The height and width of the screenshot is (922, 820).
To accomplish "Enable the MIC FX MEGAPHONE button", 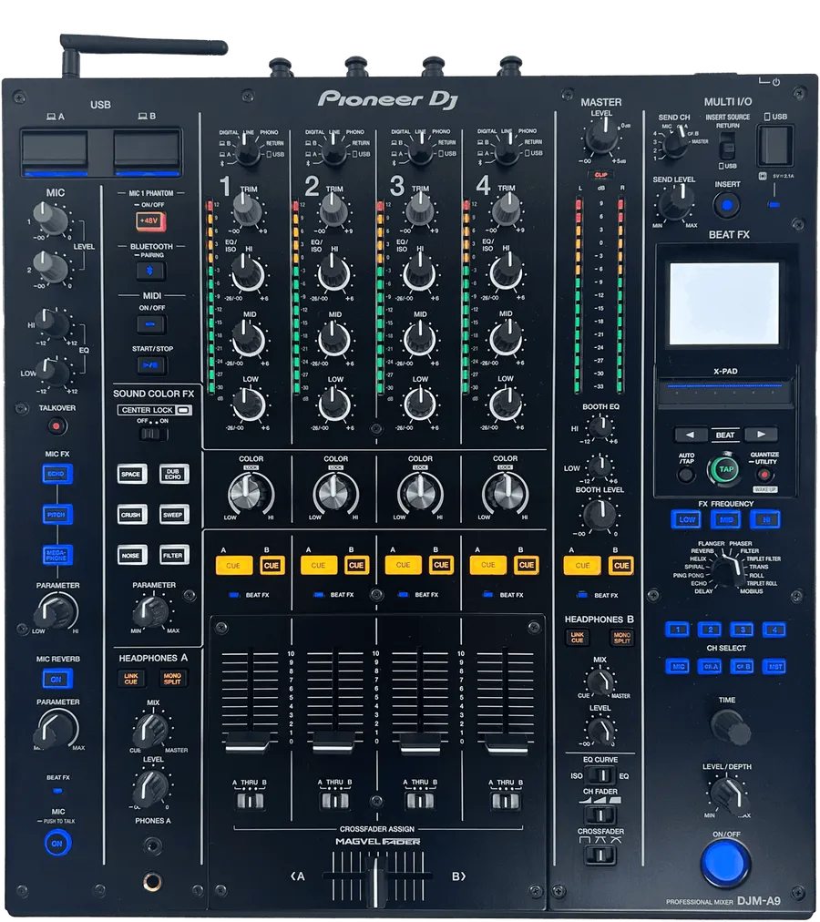I will [57, 555].
